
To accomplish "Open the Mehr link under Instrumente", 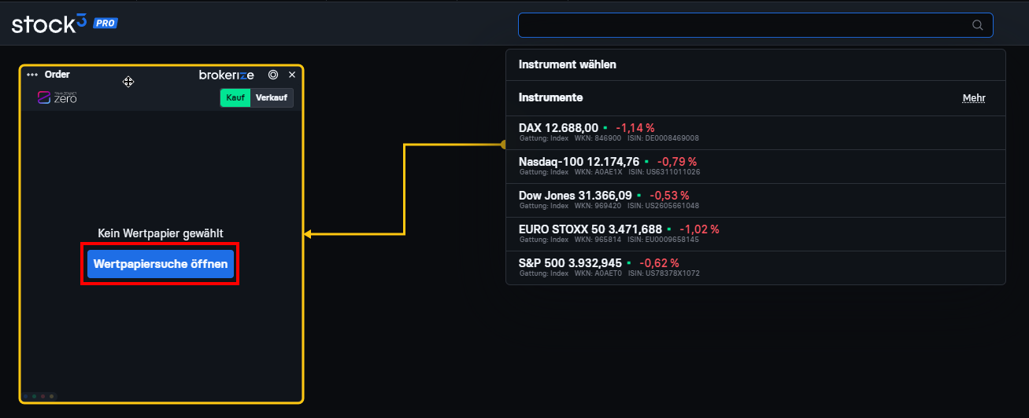I will pos(974,98).
